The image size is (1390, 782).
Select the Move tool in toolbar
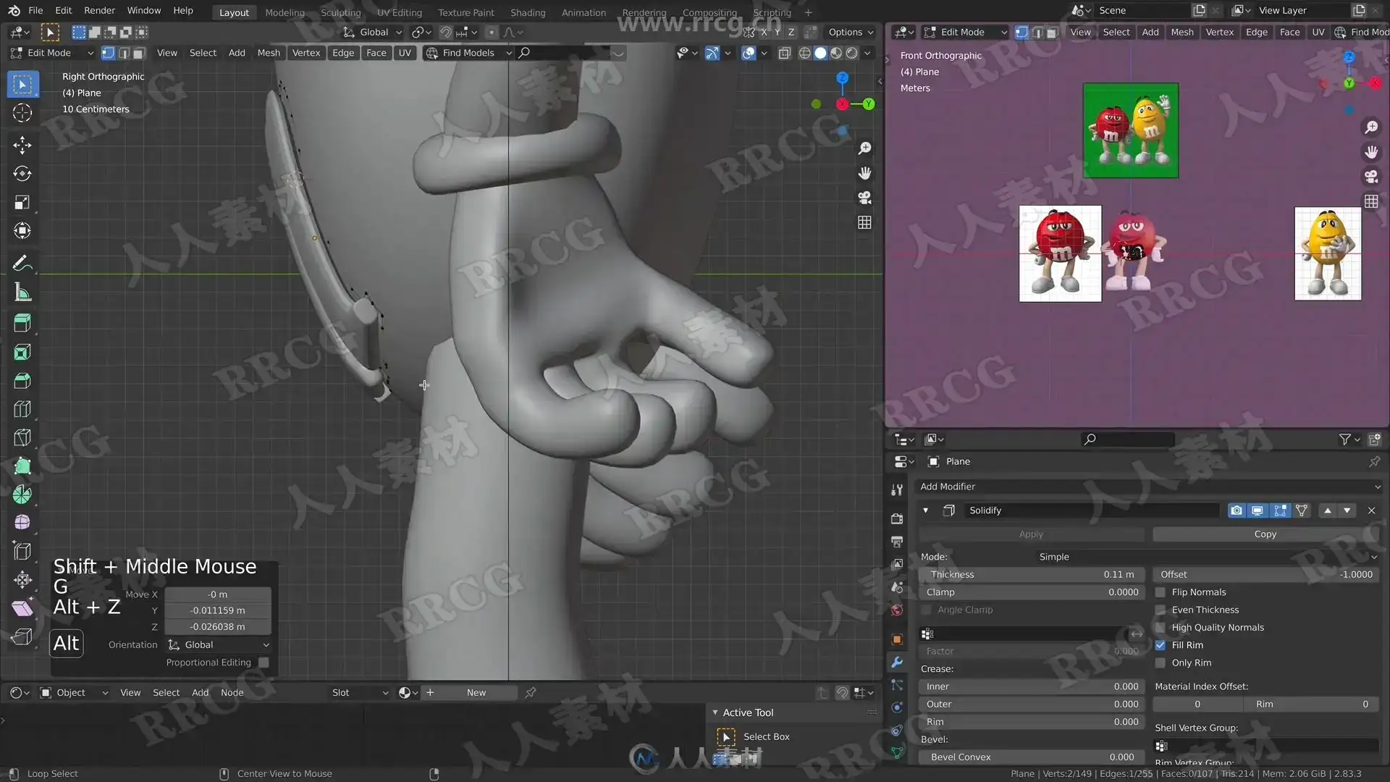[22, 145]
